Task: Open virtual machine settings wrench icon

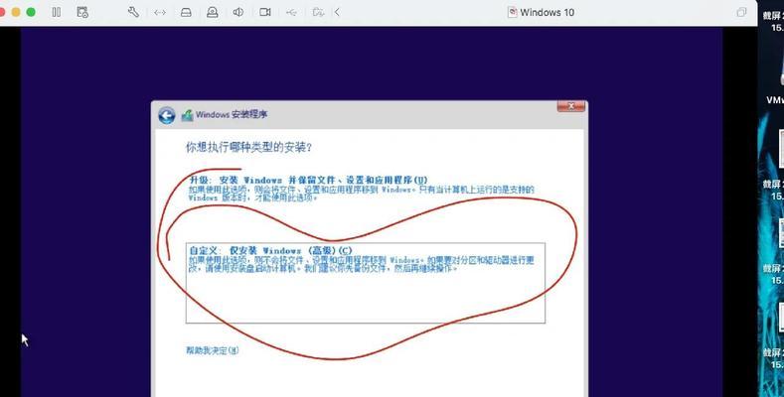Action: [133, 13]
